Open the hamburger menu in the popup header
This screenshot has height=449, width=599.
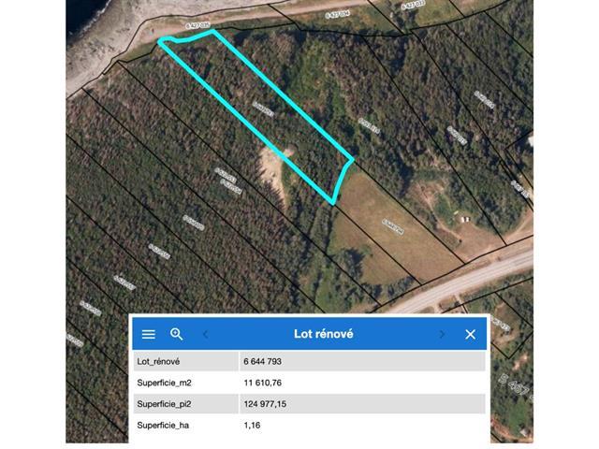point(148,334)
